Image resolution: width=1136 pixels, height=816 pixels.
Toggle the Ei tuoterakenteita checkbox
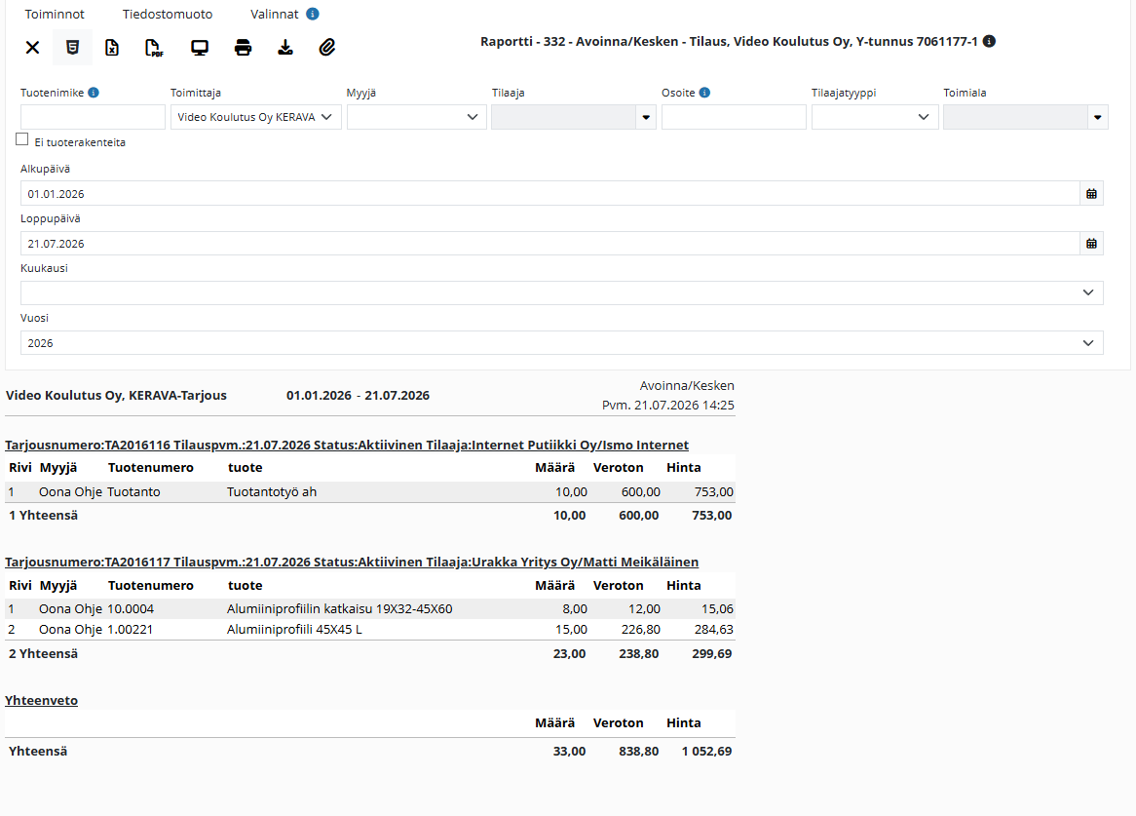click(x=21, y=139)
